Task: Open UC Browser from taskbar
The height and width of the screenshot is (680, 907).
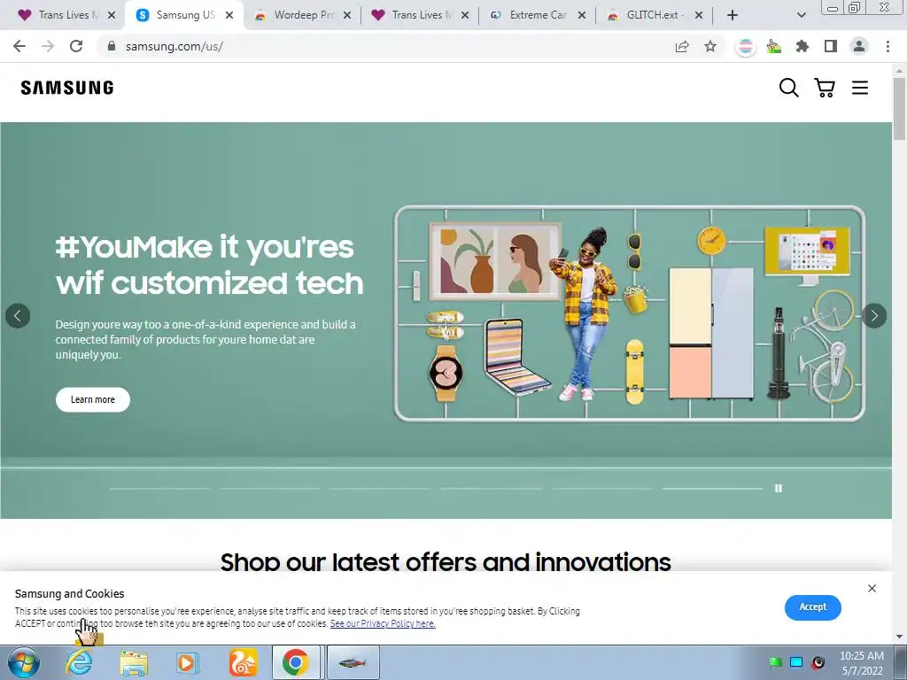Action: [243, 662]
